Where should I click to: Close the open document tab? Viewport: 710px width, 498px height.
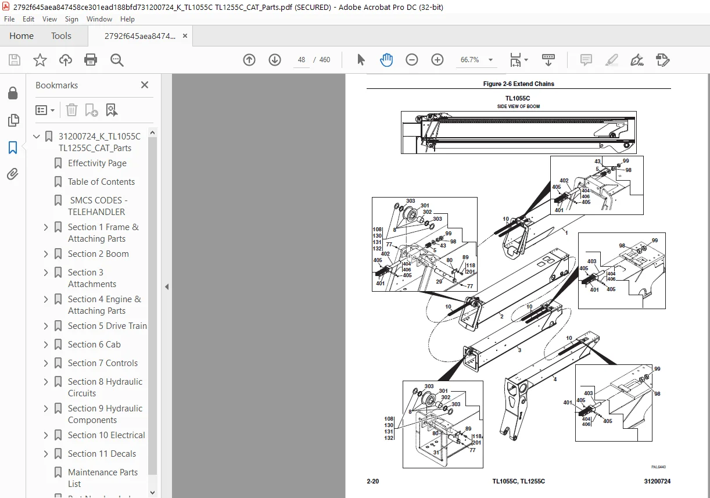click(x=185, y=36)
